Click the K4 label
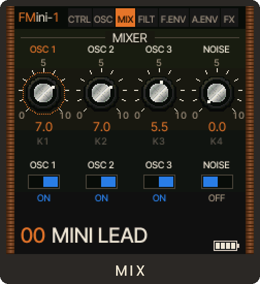The width and height of the screenshot is (260, 284). click(216, 141)
